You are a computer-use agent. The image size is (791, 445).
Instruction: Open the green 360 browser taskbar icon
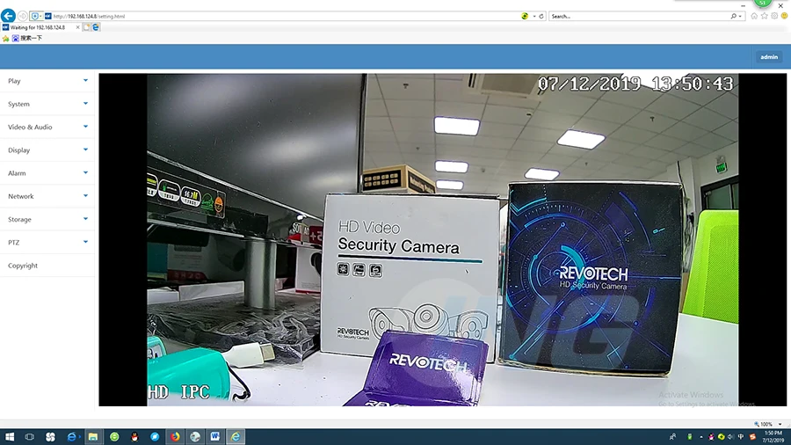(114, 437)
